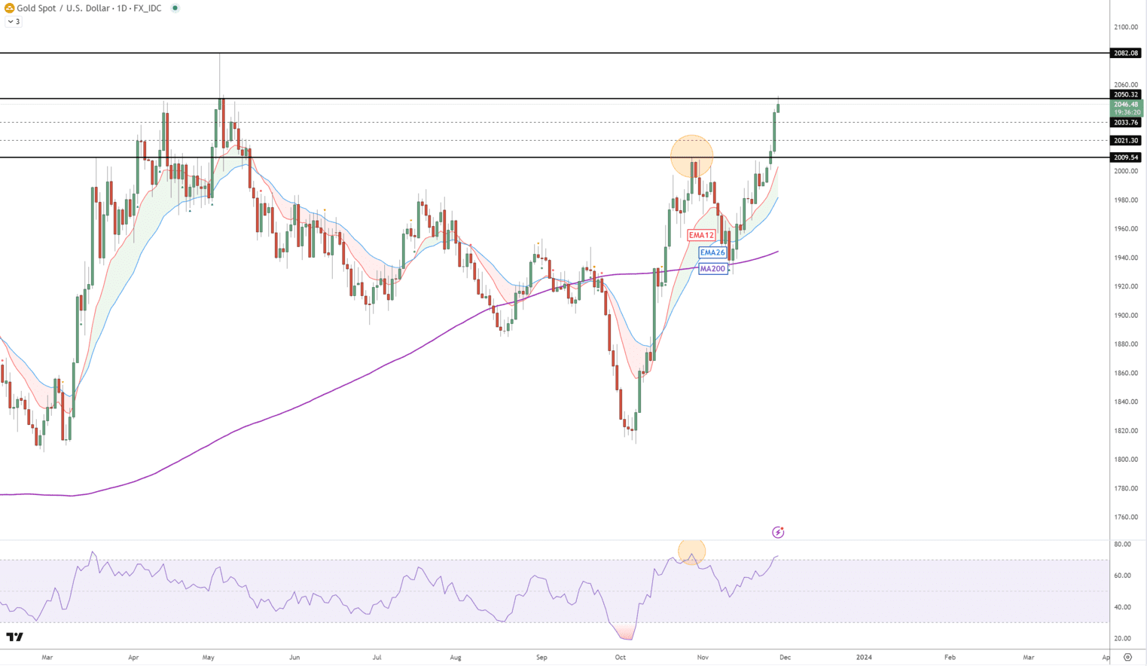
Task: Select the MA200 label on chart
Action: coord(712,269)
